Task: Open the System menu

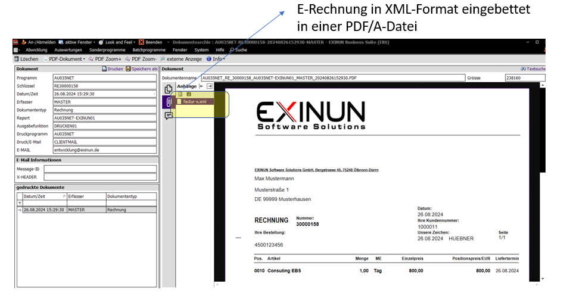Action: click(x=201, y=50)
